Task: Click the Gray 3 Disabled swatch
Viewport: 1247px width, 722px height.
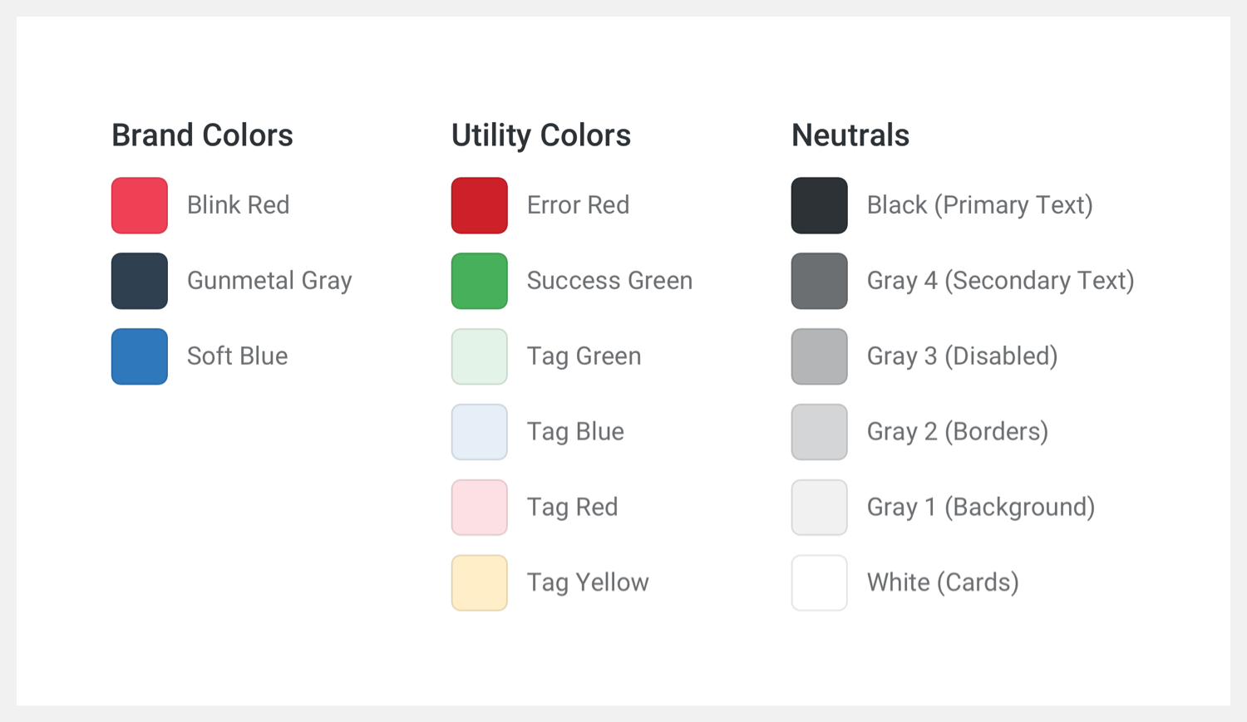Action: coord(820,356)
